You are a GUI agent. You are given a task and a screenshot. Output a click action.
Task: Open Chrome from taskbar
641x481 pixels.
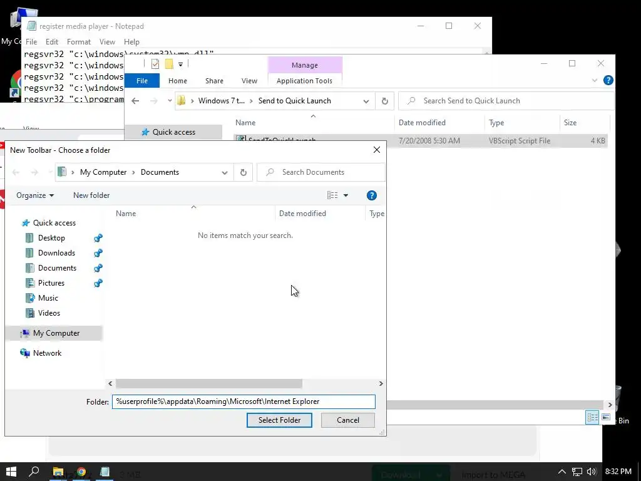point(81,472)
